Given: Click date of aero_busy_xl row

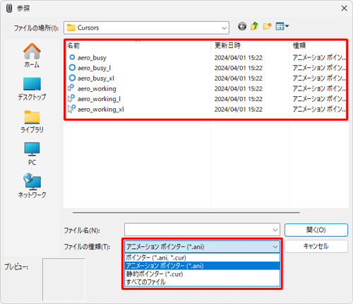Looking at the screenshot, I should pyautogui.click(x=239, y=78).
